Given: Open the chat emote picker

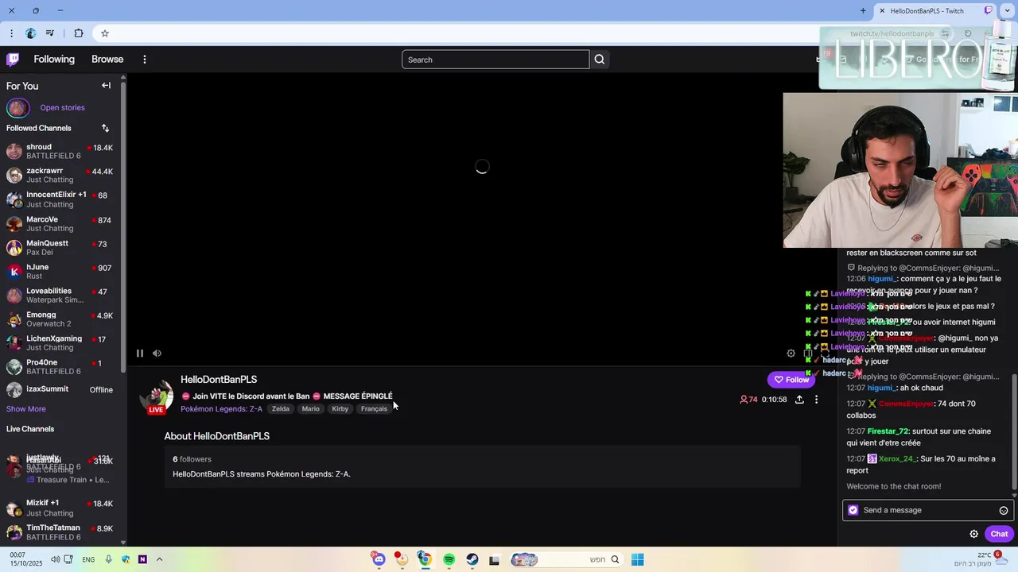Looking at the screenshot, I should point(1004,511).
